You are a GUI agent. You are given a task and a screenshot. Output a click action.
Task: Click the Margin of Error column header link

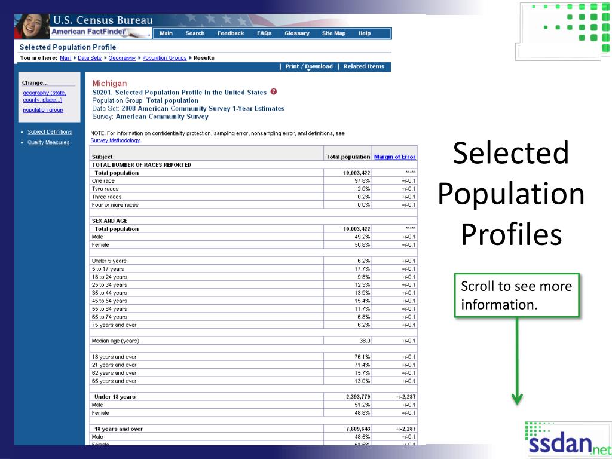tap(394, 157)
